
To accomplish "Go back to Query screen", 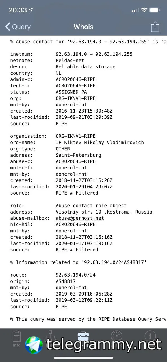I will tap(18, 27).
